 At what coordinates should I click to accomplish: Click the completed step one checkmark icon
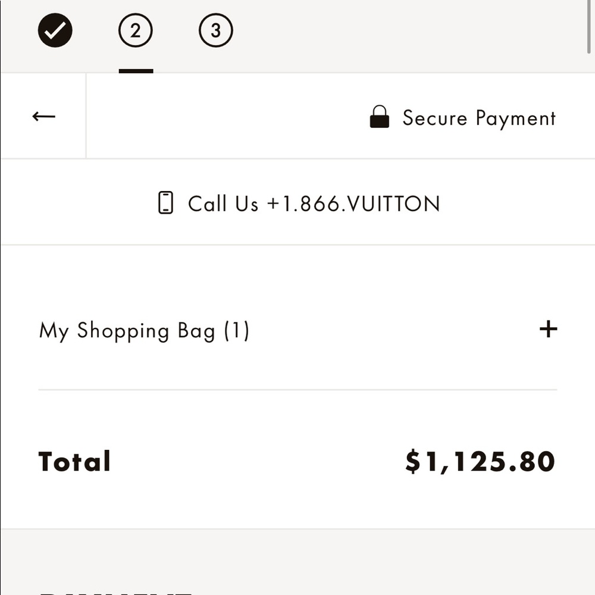[x=55, y=30]
